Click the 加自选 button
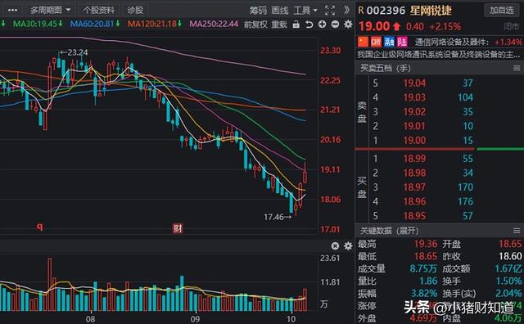This screenshot has width=524, height=324. (502, 11)
